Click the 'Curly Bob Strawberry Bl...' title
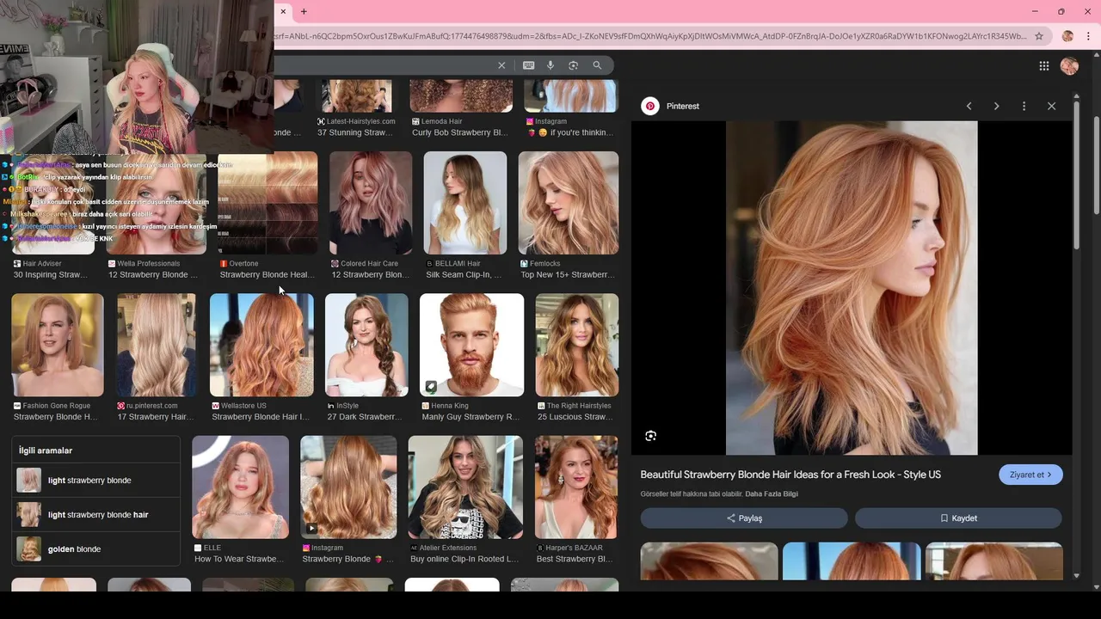 (460, 133)
